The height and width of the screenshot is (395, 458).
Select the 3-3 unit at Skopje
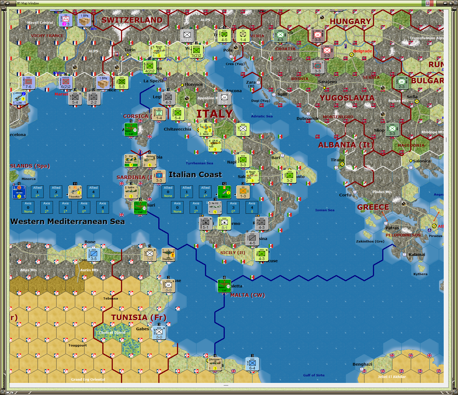point(392,129)
